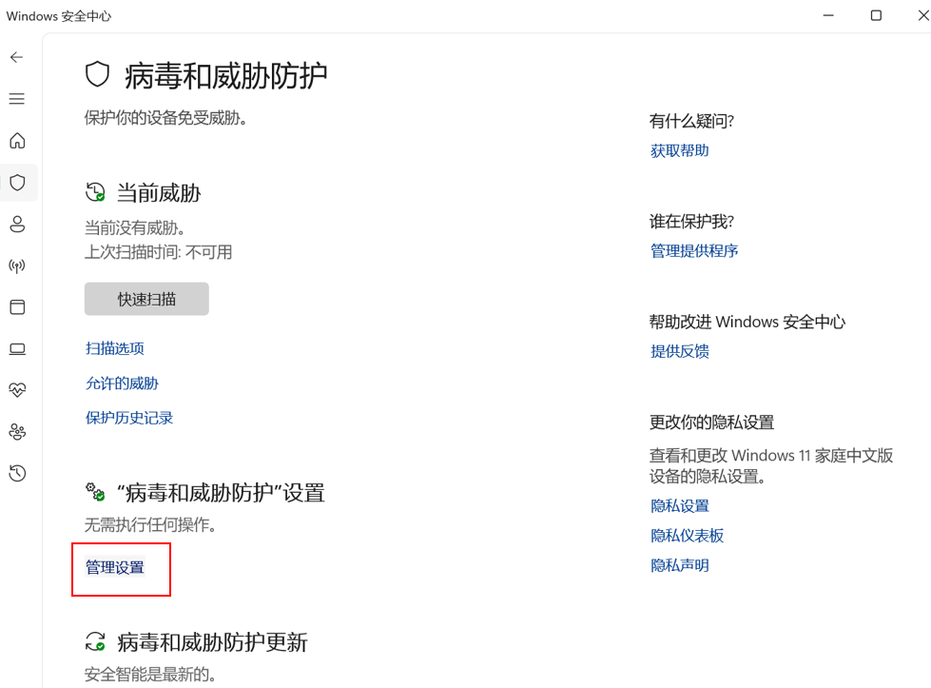
Task: Select the Virus & threat protection shield icon
Action: [17, 183]
